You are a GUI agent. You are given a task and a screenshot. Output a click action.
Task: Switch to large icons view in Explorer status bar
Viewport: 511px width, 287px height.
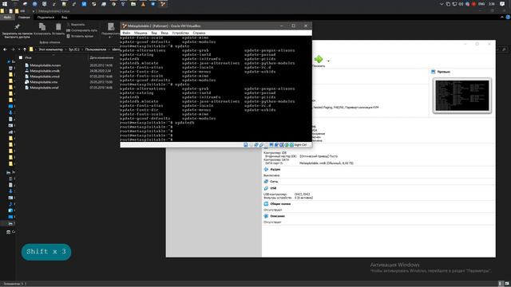(x=507, y=284)
